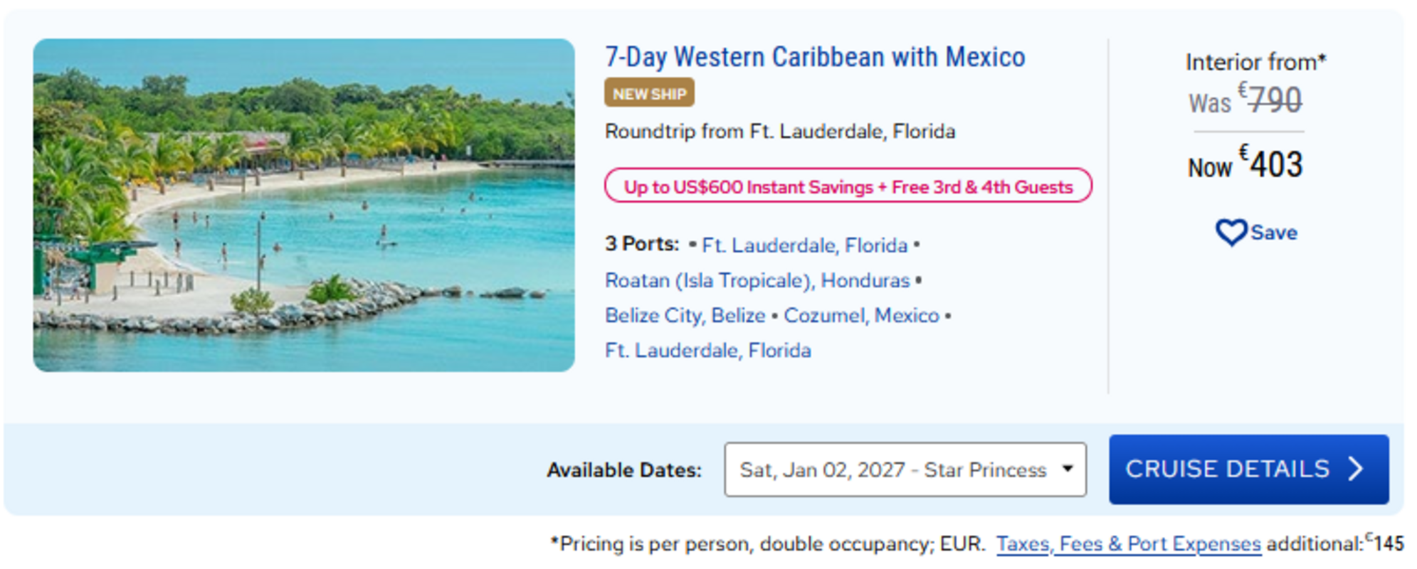
Task: Click the final Ft. Lauderdale, Florida link
Action: tap(708, 351)
